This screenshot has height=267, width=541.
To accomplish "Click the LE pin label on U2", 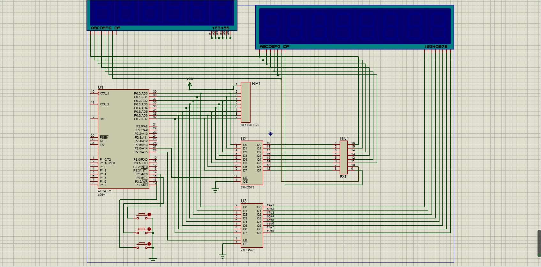I will point(245,178).
